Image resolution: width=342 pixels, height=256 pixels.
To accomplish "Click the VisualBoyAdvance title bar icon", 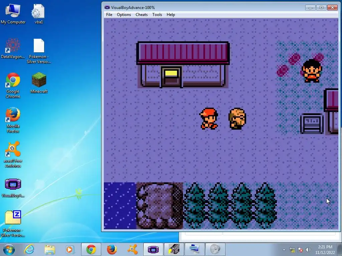I will (x=107, y=7).
